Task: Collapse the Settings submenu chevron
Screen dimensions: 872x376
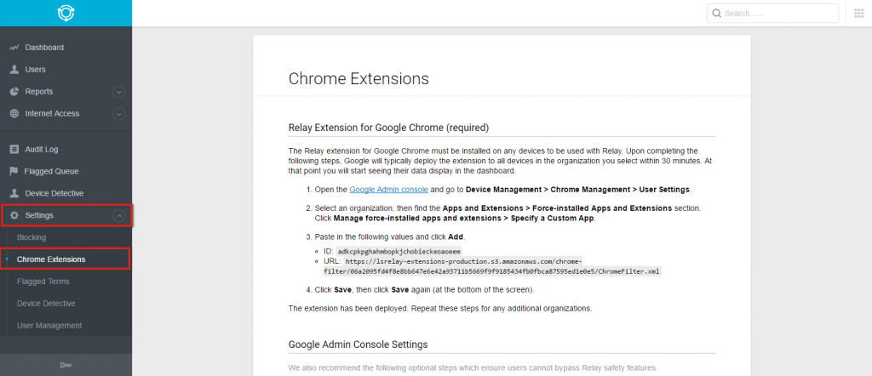Action: [x=118, y=215]
